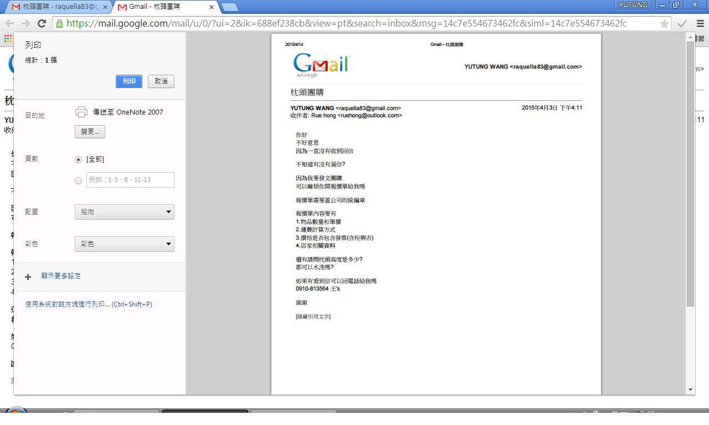The width and height of the screenshot is (709, 425).
Task: Open the 配置 layout dropdown showing 縱向
Action: tap(125, 212)
